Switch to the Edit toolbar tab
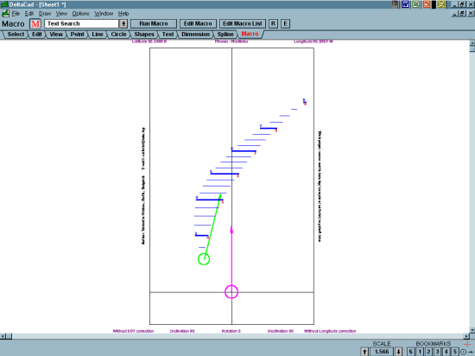 click(37, 35)
